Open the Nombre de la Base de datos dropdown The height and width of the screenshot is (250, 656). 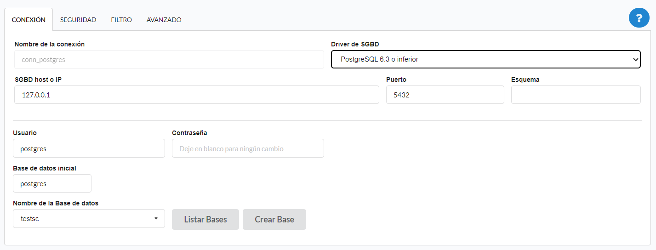coord(89,219)
